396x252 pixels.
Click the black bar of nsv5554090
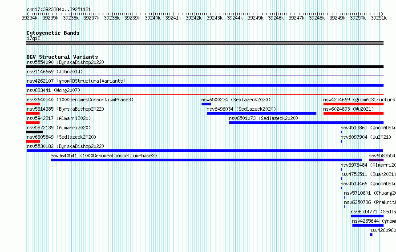[x=205, y=67]
